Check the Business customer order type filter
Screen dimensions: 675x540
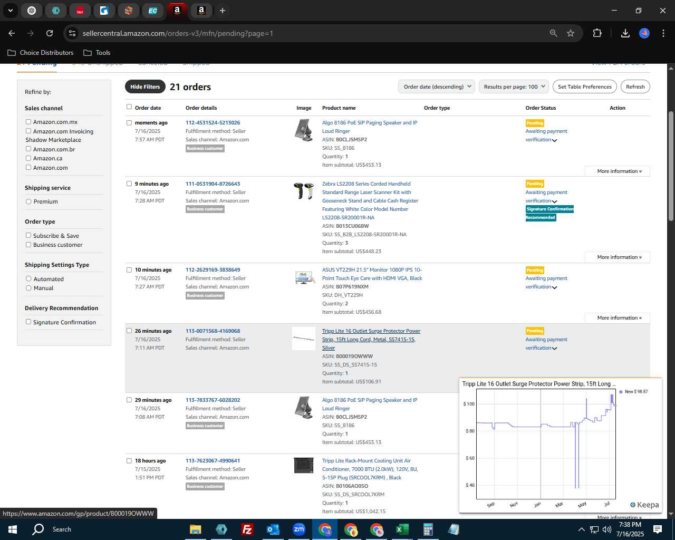click(x=28, y=245)
